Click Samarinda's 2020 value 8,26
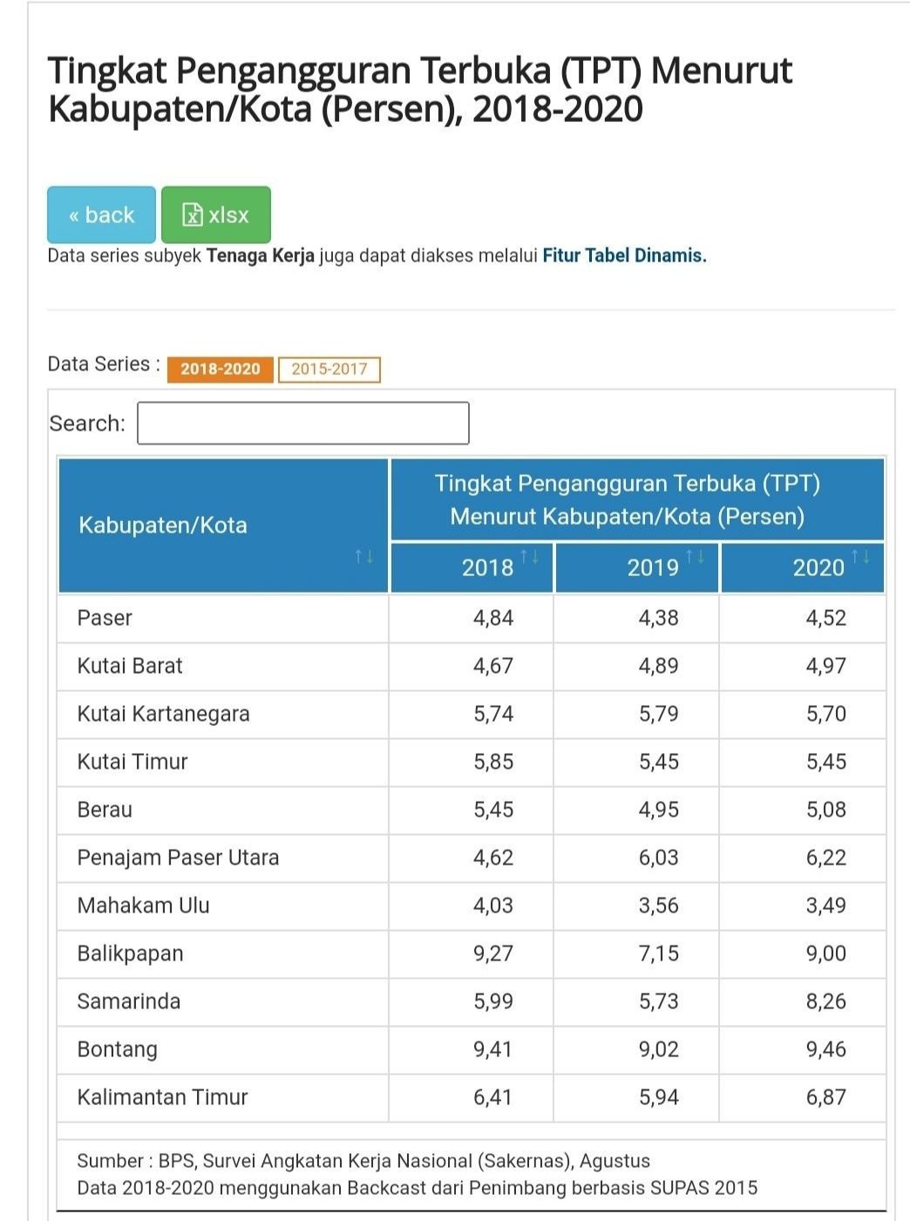The width and height of the screenshot is (910, 1221). point(825,1001)
